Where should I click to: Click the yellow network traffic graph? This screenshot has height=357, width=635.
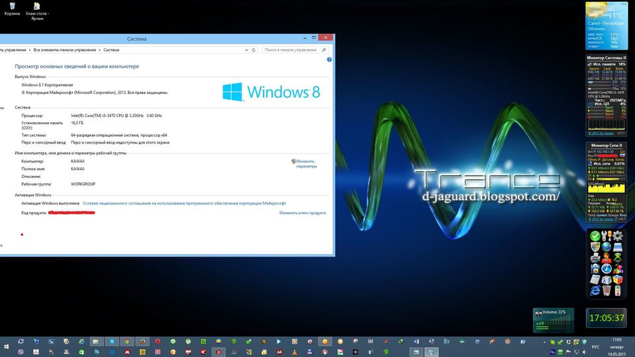click(607, 188)
